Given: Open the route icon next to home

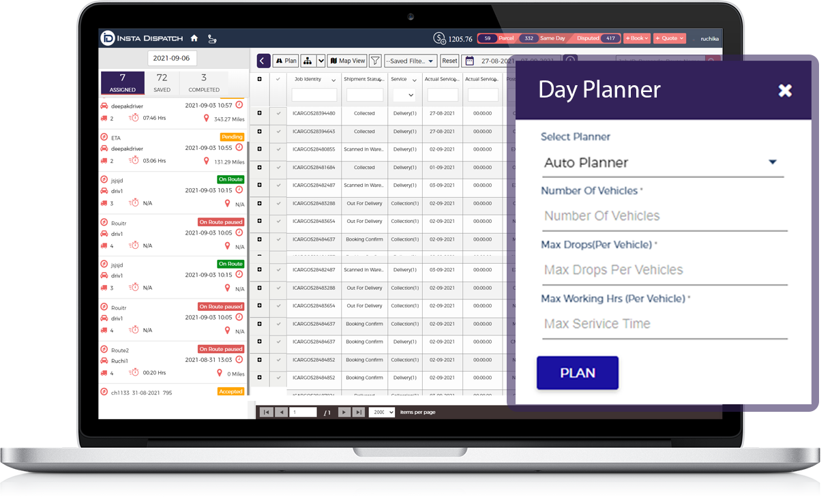Looking at the screenshot, I should pyautogui.click(x=212, y=39).
